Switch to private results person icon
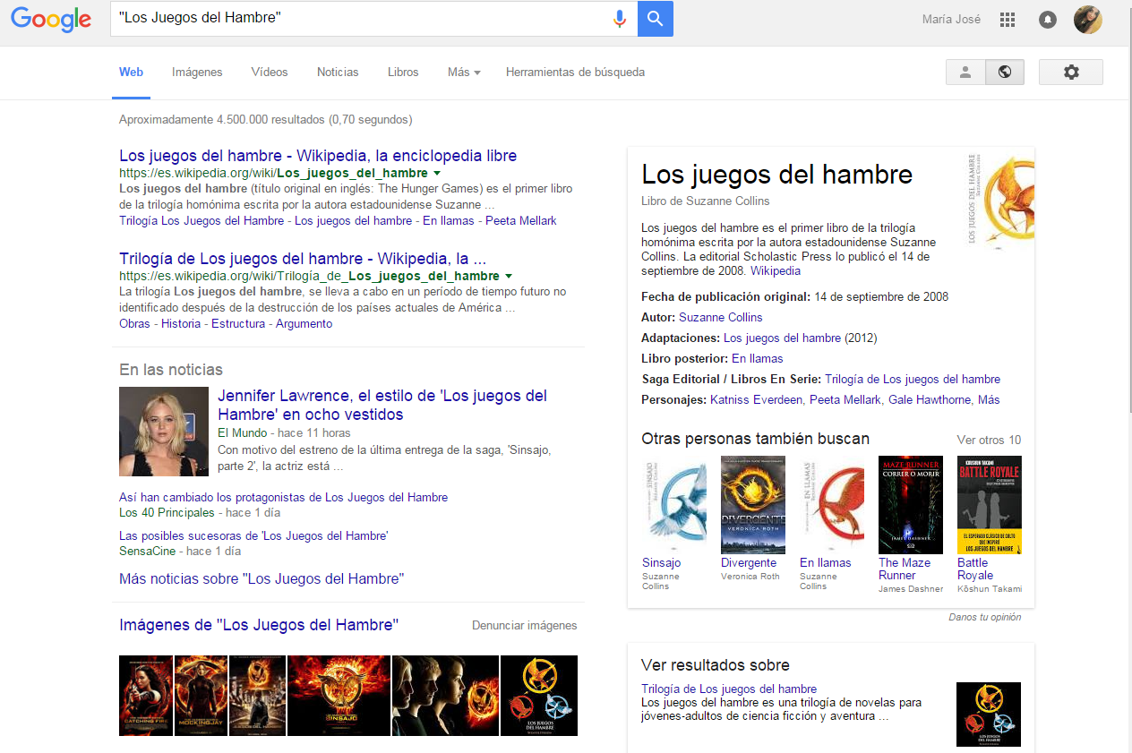The image size is (1132, 753). coord(965,73)
